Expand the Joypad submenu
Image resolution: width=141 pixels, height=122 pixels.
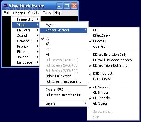(x=26, y=57)
